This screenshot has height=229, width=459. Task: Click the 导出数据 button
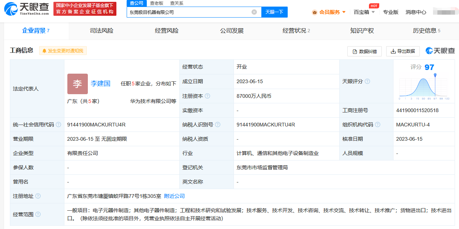click(403, 51)
